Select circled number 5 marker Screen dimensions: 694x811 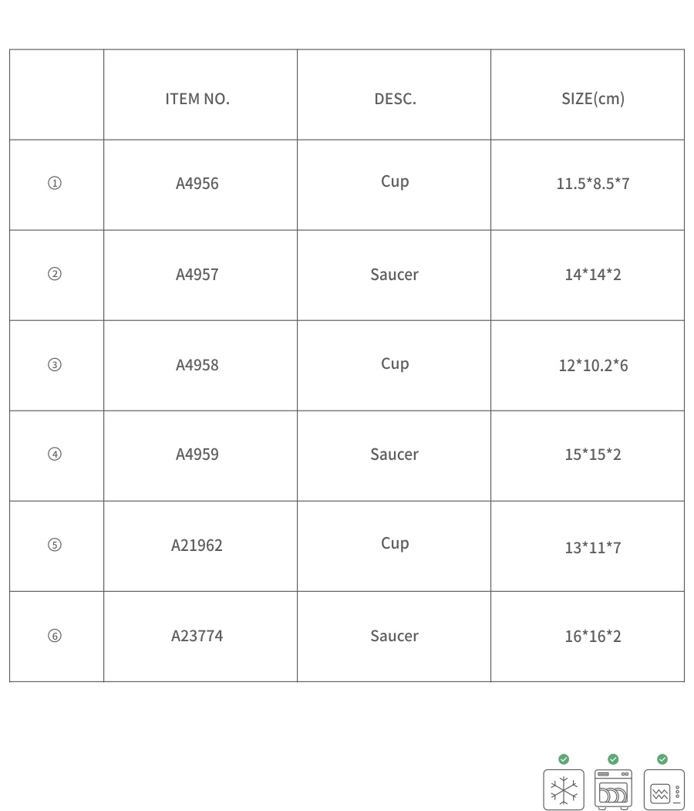[54, 545]
